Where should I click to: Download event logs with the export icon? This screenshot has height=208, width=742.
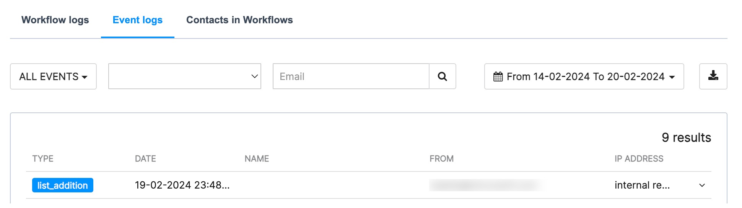pos(713,77)
